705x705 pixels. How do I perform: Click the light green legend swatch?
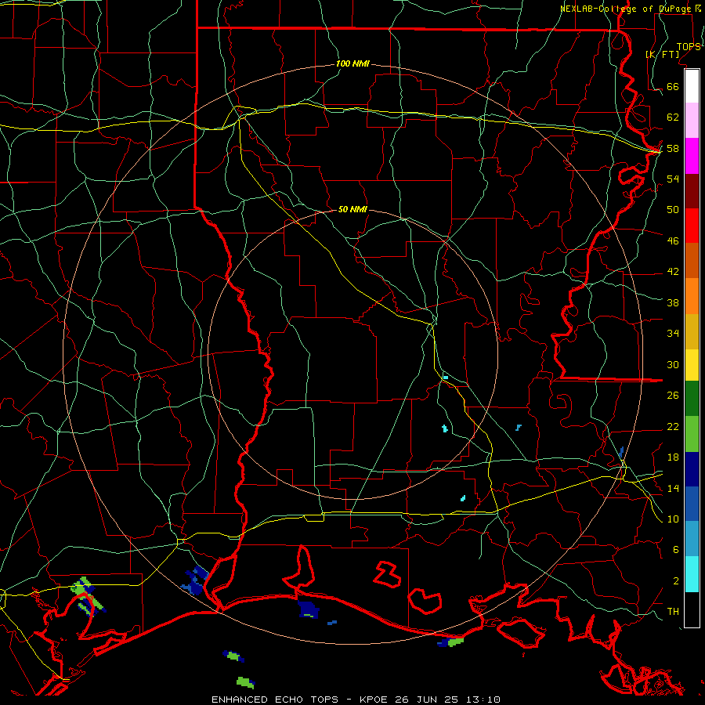692,434
